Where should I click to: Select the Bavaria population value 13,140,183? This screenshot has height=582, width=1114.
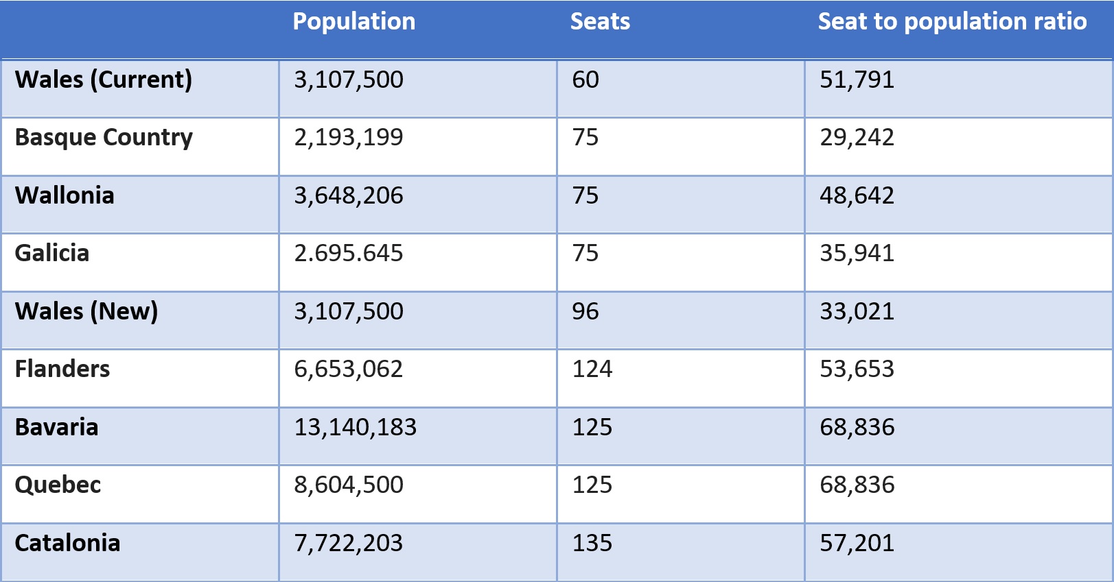click(356, 427)
